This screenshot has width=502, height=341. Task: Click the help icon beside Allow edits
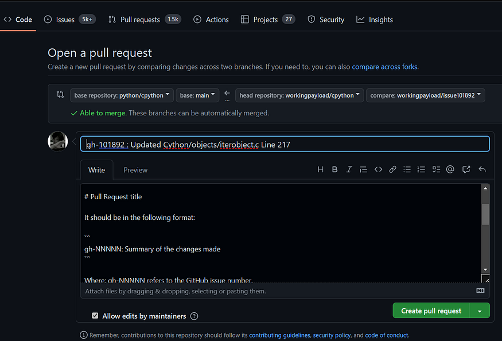(194, 316)
